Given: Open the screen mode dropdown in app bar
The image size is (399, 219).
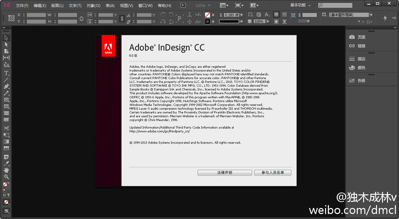Looking at the screenshot, I should [x=239, y=5].
